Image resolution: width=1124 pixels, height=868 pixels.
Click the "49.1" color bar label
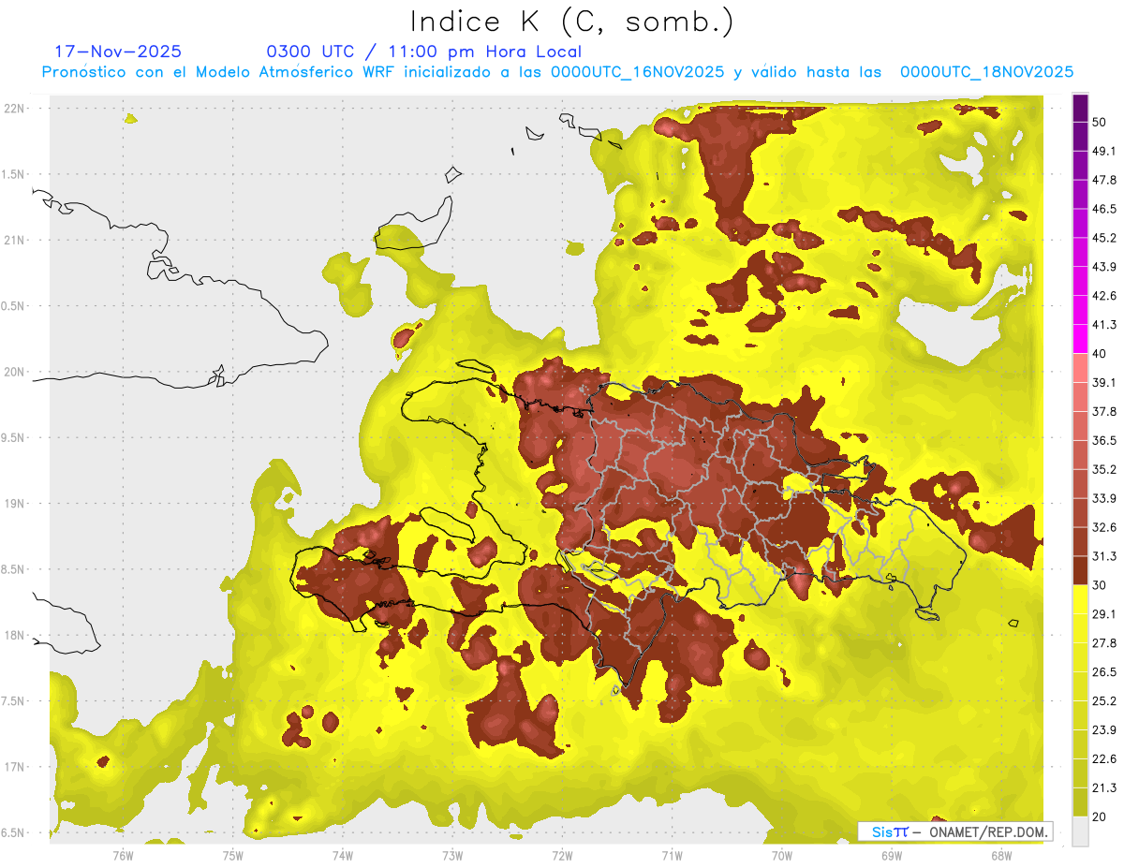[x=1104, y=151]
